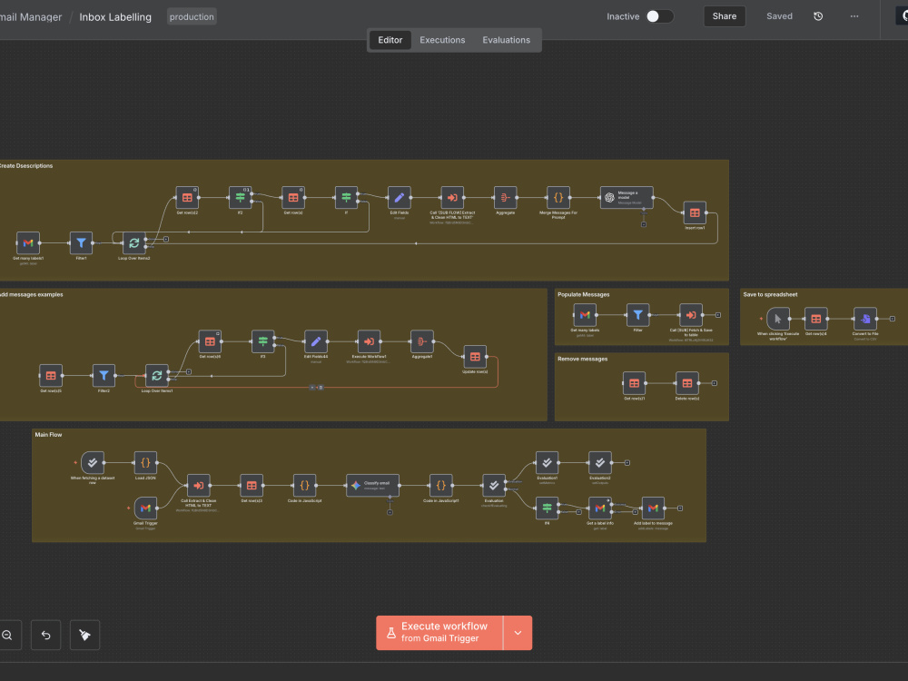Toggle the workflow Inactive switch
908x681 pixels.
pyautogui.click(x=659, y=16)
